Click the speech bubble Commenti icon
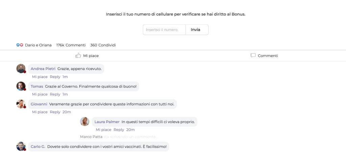The height and width of the screenshot is (152, 346). coord(253,55)
